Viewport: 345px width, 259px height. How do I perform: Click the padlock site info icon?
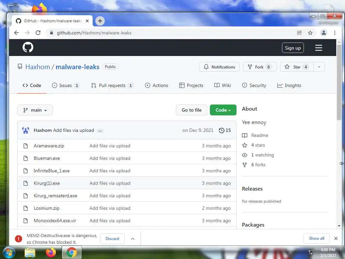tap(52, 33)
